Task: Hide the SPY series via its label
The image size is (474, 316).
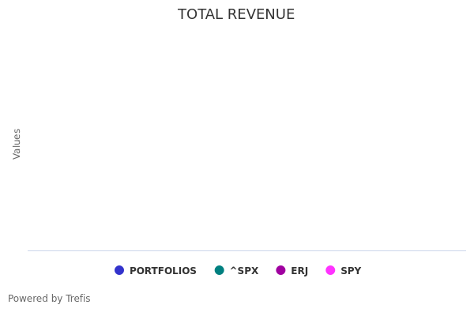Action: pos(351,271)
